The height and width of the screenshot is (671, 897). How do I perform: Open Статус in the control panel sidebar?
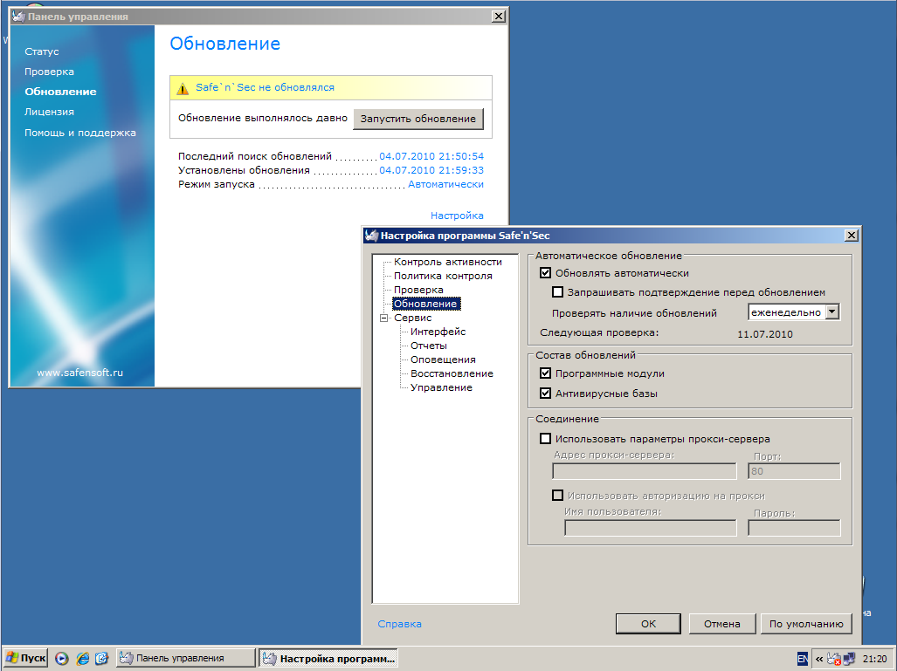42,51
